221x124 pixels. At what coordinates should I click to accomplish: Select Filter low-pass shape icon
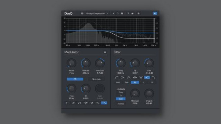tap(153, 77)
